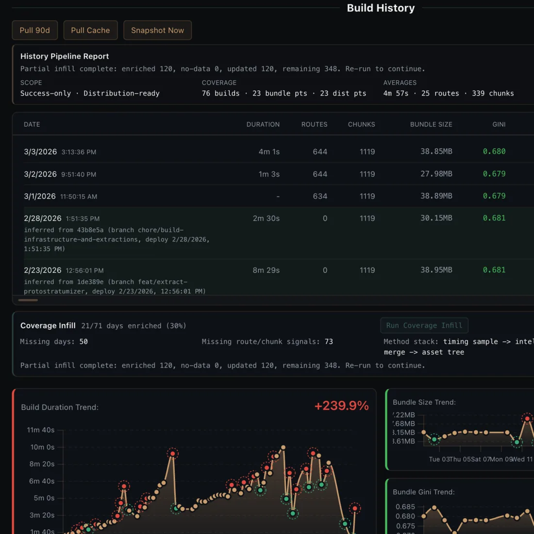
Task: Trigger Snapshot Now
Action: click(157, 30)
